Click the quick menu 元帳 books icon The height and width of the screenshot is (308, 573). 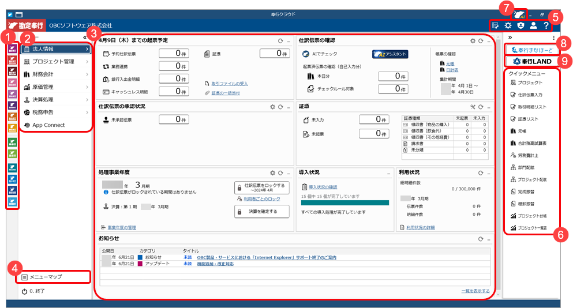point(513,131)
